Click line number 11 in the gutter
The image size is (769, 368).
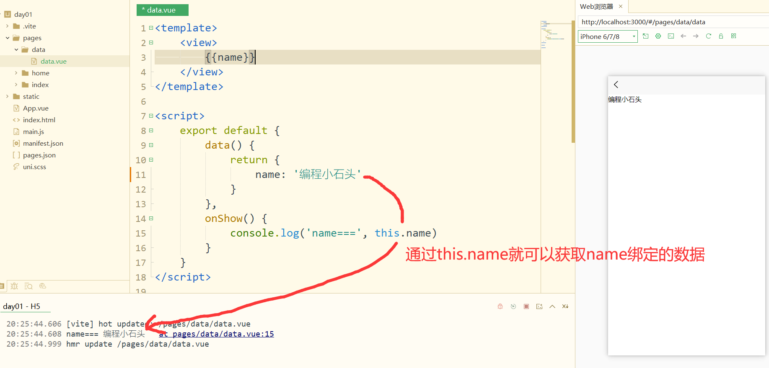click(141, 175)
